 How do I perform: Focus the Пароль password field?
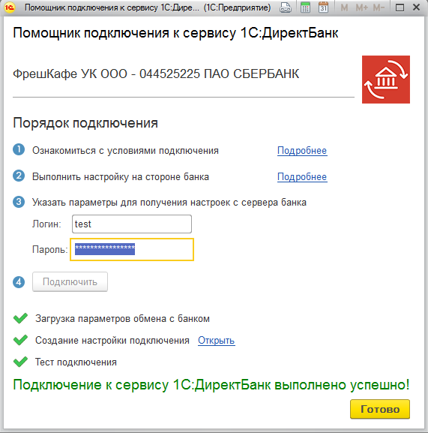pos(132,249)
